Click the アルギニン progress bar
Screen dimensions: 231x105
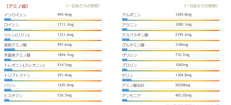pyautogui.click(x=171, y=19)
